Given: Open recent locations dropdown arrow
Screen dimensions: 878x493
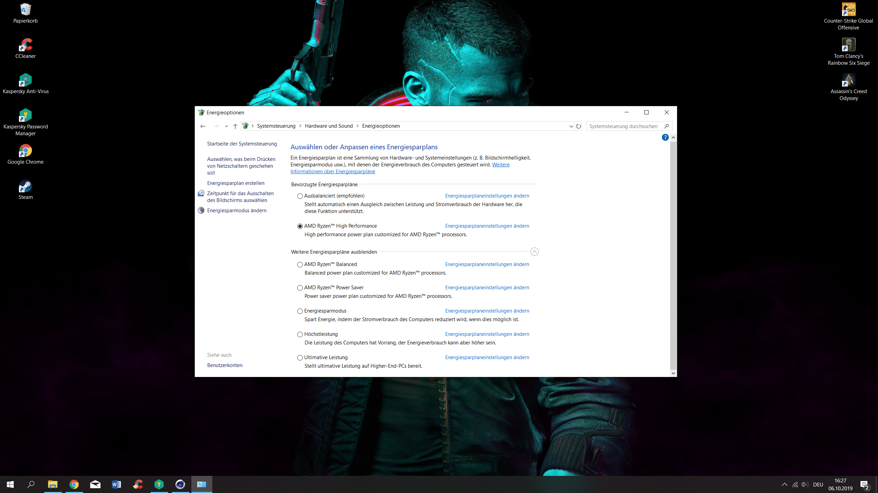Looking at the screenshot, I should (226, 126).
